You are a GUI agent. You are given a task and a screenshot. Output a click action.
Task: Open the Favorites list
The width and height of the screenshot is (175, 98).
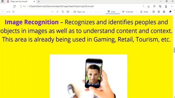[x=154, y=6]
